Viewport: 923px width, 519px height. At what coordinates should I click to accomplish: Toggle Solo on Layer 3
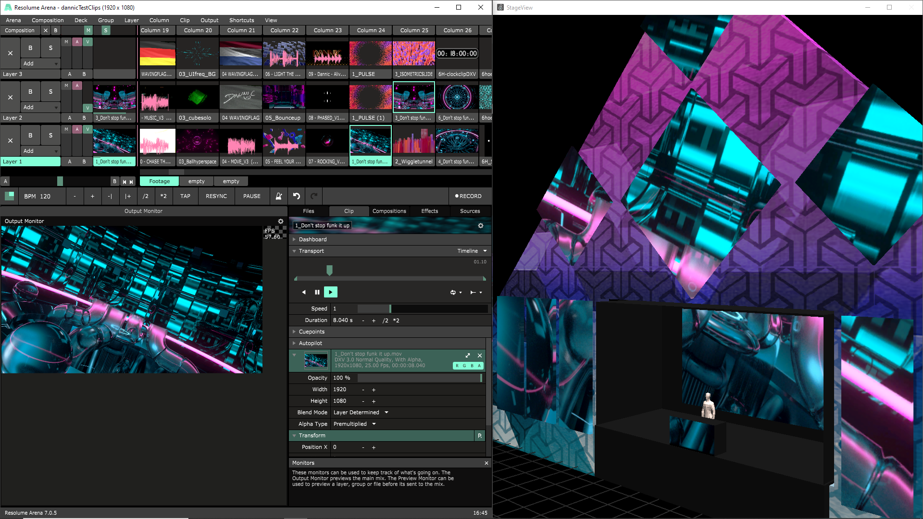[x=50, y=48]
